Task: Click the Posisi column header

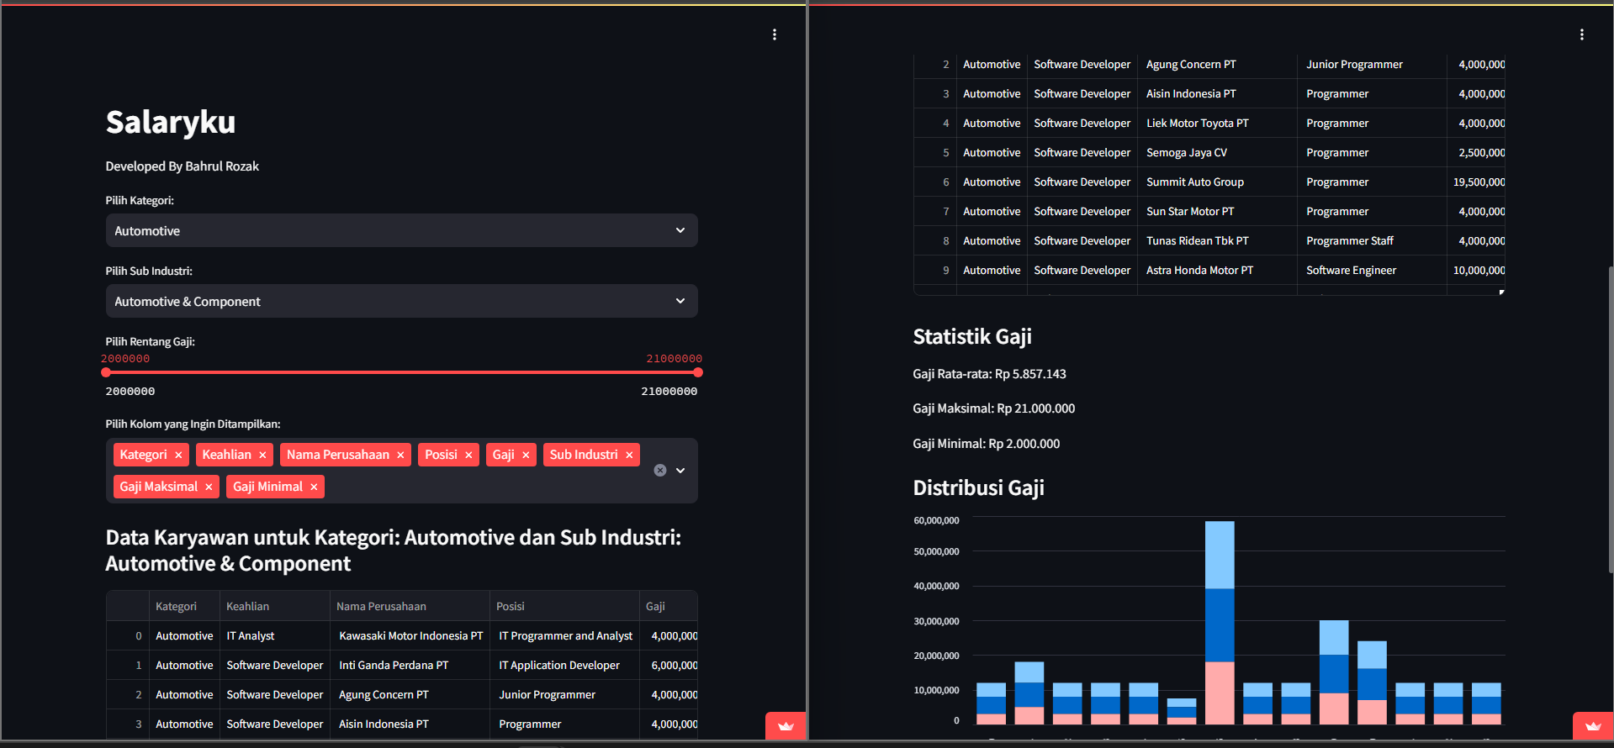Action: 564,606
